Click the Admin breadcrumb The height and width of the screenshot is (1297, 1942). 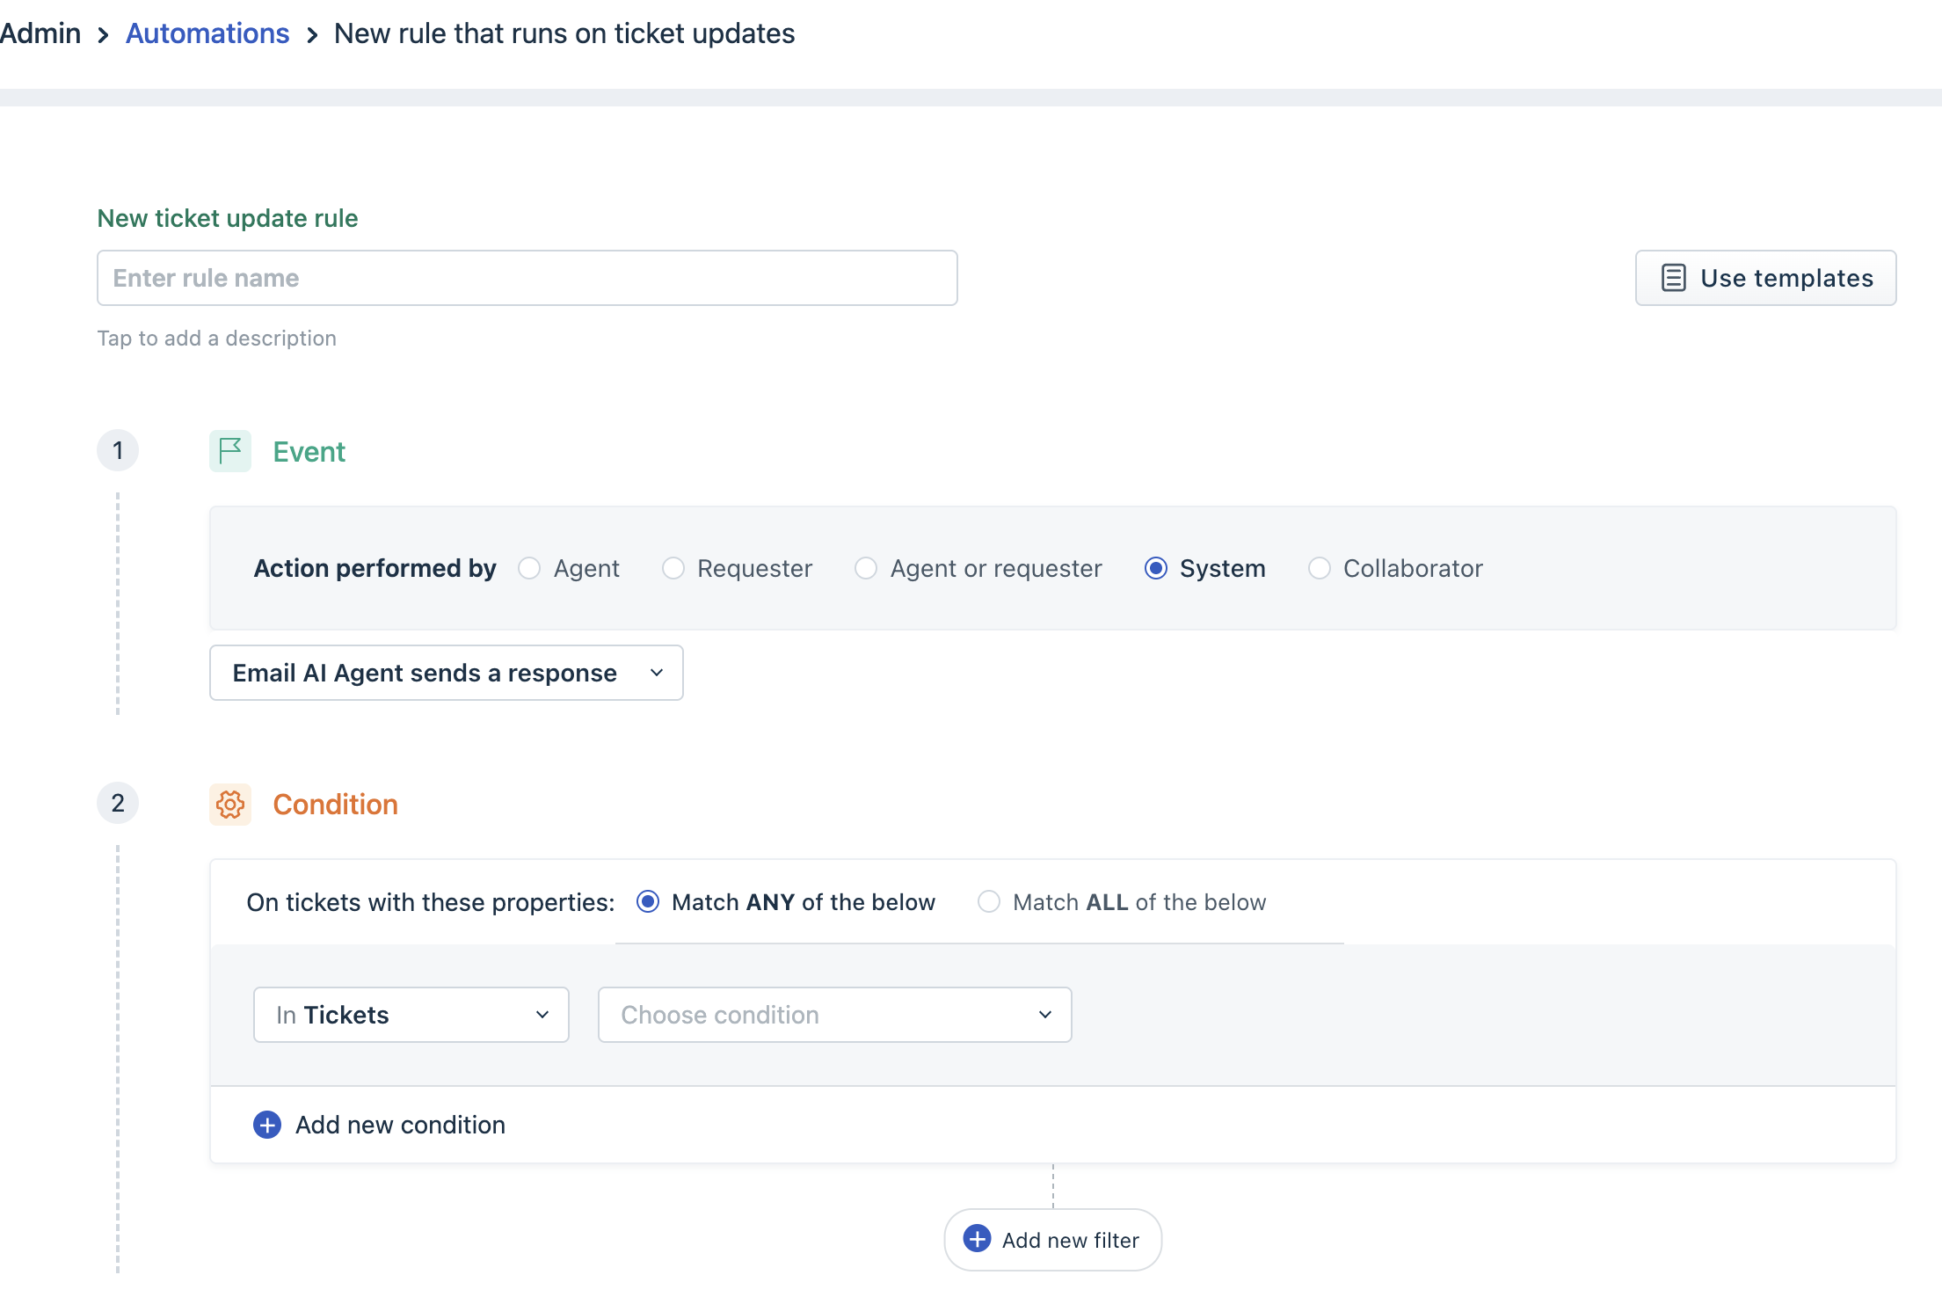[x=40, y=33]
